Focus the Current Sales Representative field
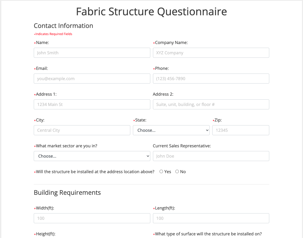 tap(211, 156)
